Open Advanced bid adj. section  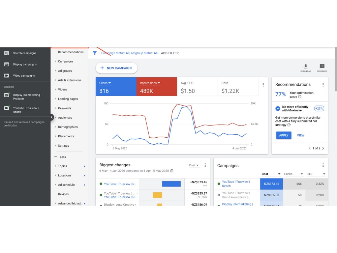tap(70, 203)
